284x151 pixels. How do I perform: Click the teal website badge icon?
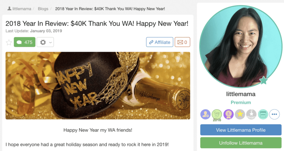263,114
